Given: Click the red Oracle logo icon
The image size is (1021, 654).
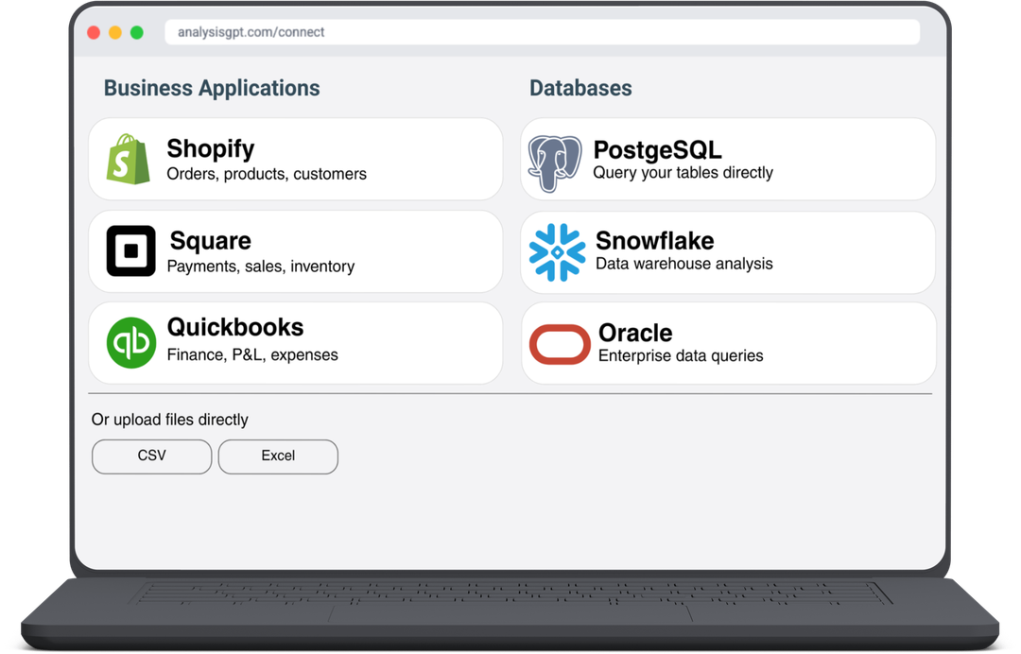Looking at the screenshot, I should 560,344.
